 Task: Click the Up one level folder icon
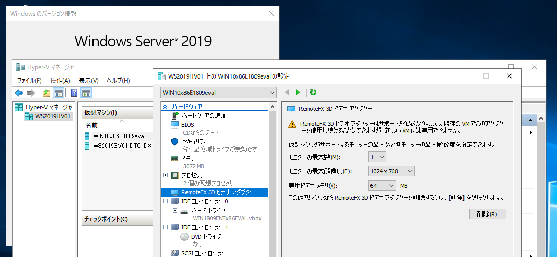(46, 93)
